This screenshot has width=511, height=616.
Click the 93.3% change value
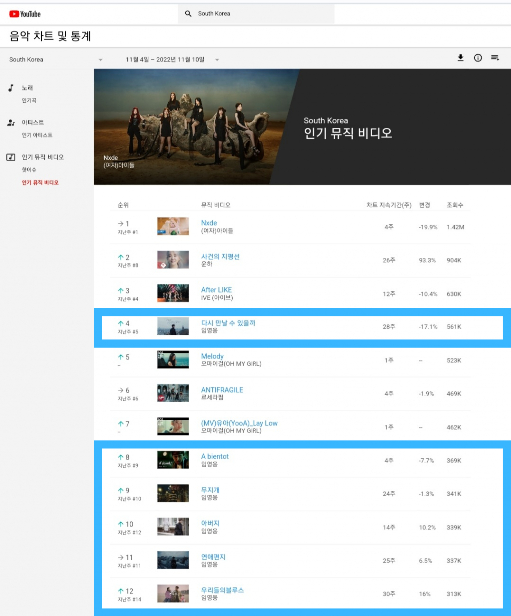[x=427, y=260]
